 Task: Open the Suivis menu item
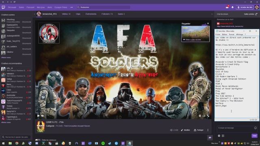(x=21, y=7)
